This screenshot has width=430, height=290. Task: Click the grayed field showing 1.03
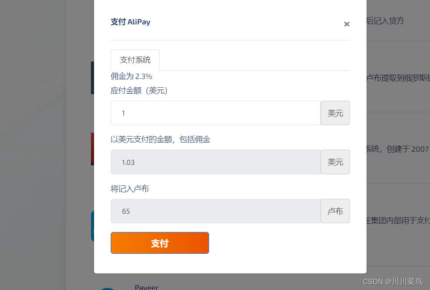click(x=215, y=162)
